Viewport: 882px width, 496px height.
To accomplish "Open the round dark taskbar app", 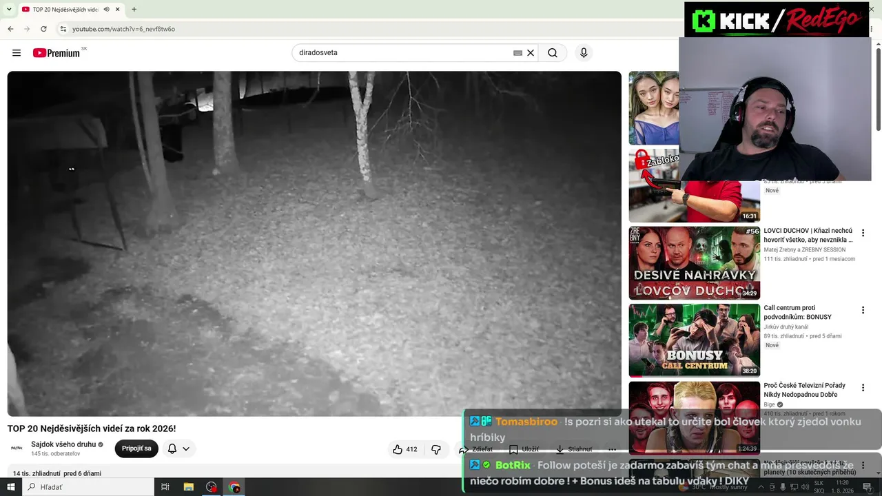I will (x=212, y=487).
